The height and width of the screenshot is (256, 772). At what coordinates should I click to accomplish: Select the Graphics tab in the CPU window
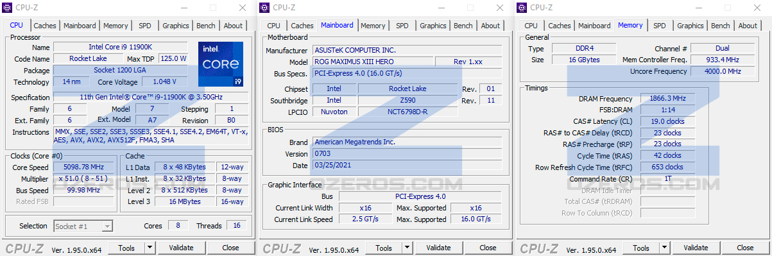176,26
